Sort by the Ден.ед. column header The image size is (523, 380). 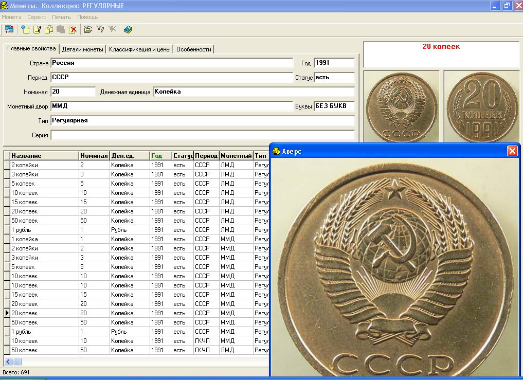tap(130, 155)
